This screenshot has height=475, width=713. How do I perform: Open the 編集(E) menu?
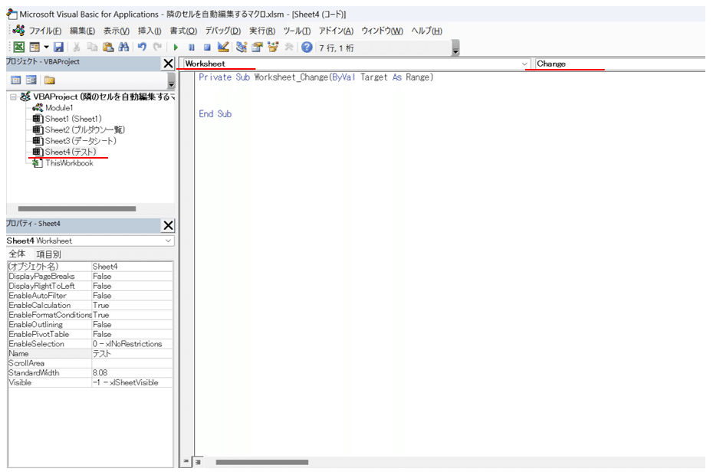82,31
